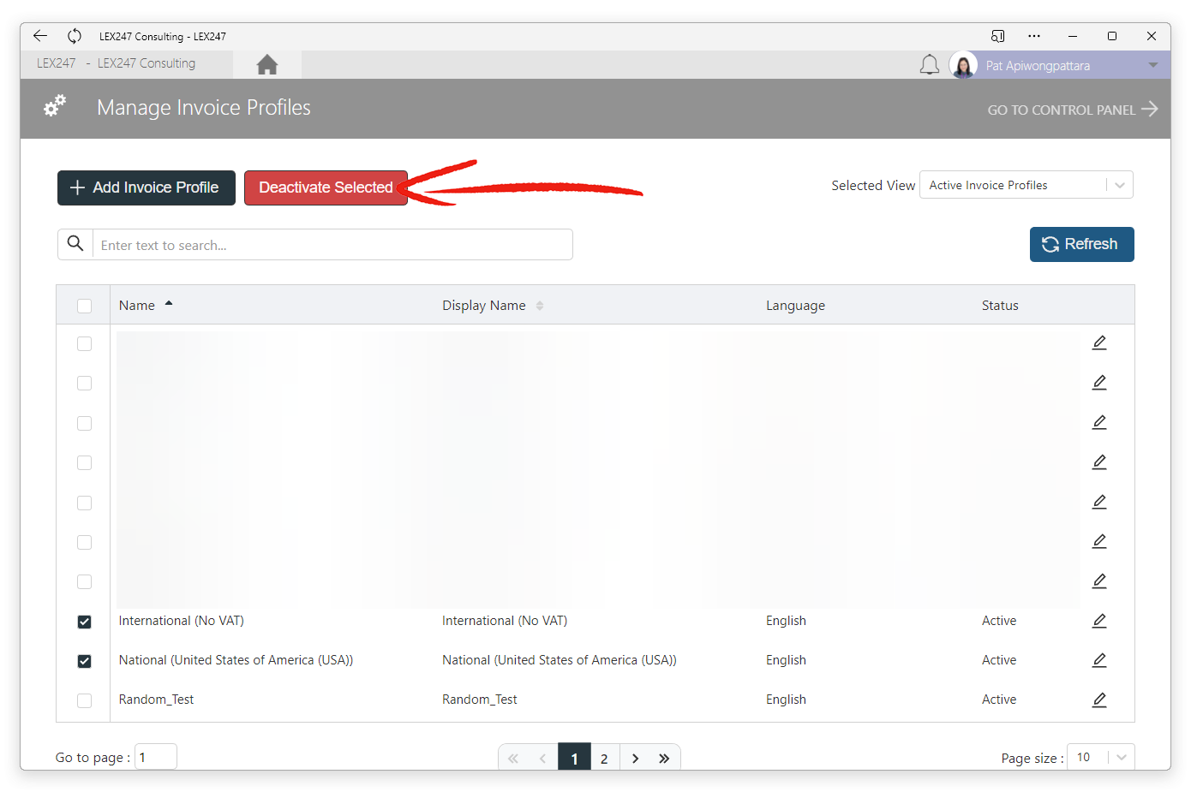The height and width of the screenshot is (792, 1191).
Task: Click the Deactivate Selected button
Action: click(326, 188)
